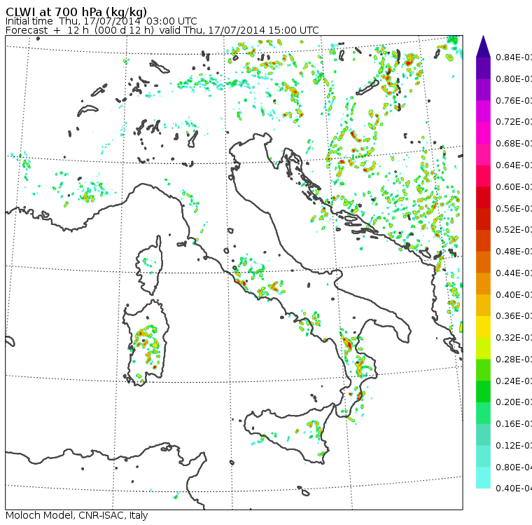532x525 pixels.
Task: Select the 0.80E-04 colorbar label
Action: pos(514,468)
